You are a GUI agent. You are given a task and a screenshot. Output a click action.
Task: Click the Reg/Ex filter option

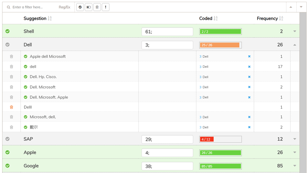[x=64, y=7]
